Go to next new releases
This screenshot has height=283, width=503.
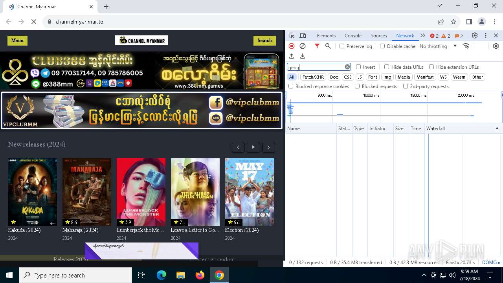tap(269, 147)
